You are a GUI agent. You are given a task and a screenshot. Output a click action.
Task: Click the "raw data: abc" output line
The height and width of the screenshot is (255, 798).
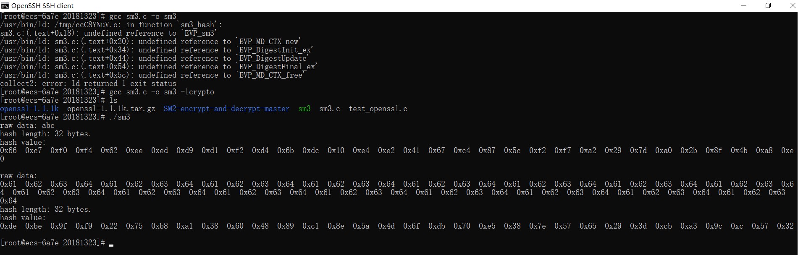tap(27, 125)
